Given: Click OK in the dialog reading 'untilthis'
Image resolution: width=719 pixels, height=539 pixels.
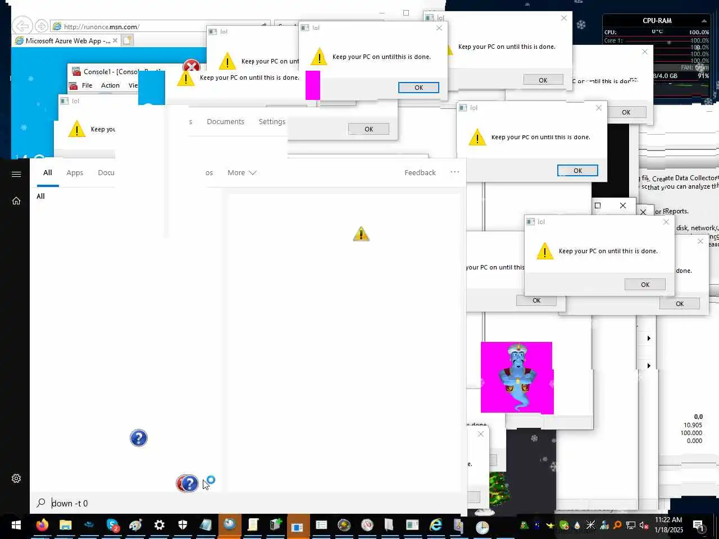Looking at the screenshot, I should coord(418,88).
